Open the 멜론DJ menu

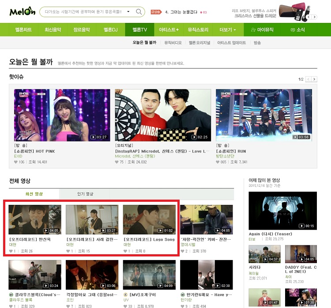(x=111, y=30)
